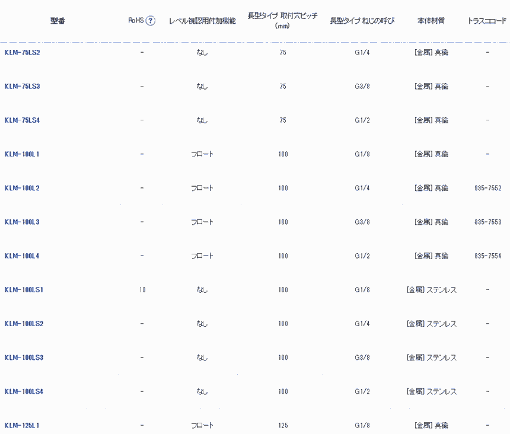510x434 pixels.
Task: Open the KLM-100LS2 product link
Action: [x=24, y=324]
